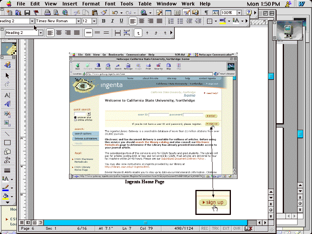Switch to Normal view at bottom left
Screen dimensions: 312x234
click(22, 223)
